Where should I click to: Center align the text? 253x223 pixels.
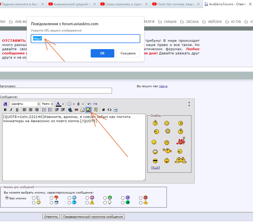31,110
